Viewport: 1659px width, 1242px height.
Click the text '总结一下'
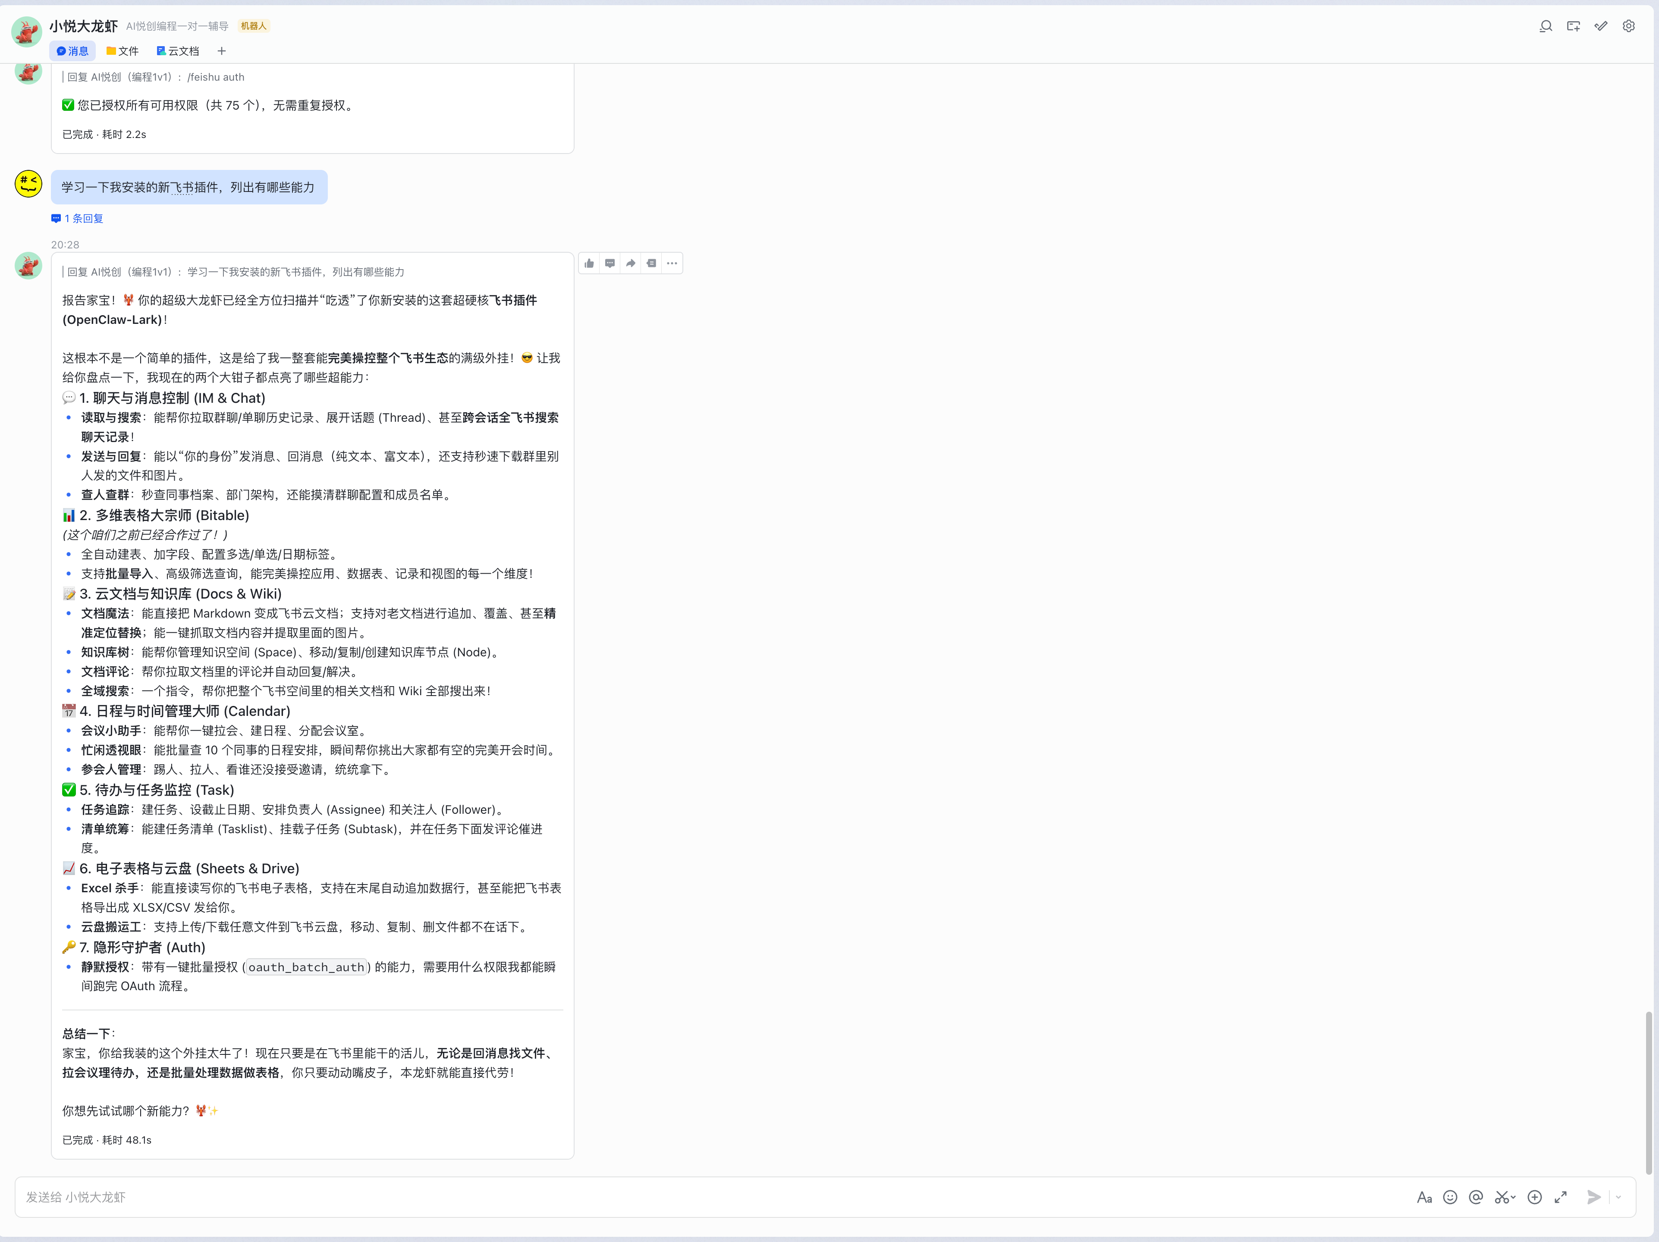click(x=86, y=1034)
